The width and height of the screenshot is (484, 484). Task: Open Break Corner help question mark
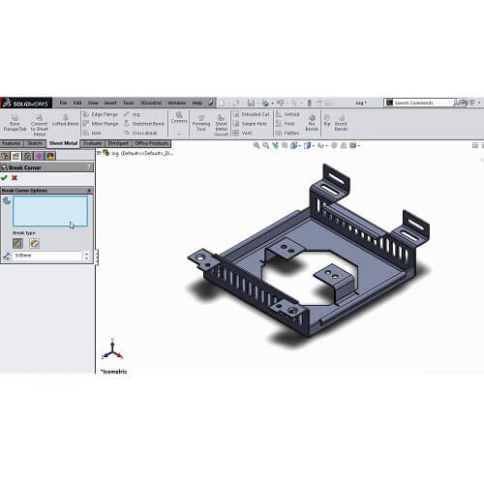pos(89,166)
